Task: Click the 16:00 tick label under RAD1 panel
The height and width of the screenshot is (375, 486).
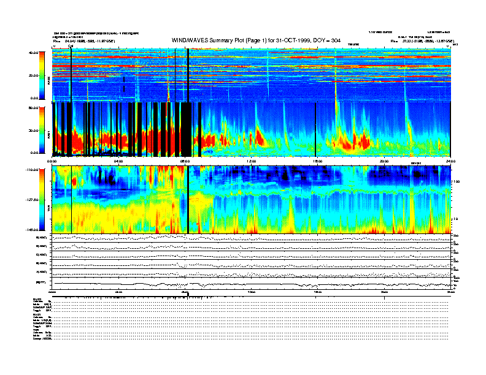Action: pyautogui.click(x=318, y=161)
